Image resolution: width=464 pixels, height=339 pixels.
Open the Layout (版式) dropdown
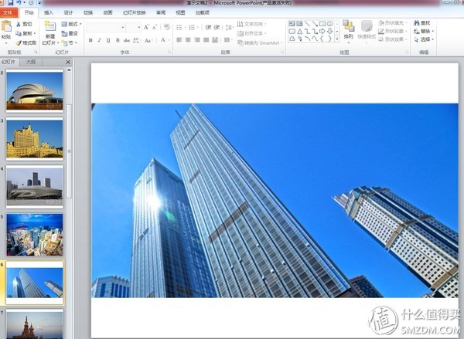(71, 24)
